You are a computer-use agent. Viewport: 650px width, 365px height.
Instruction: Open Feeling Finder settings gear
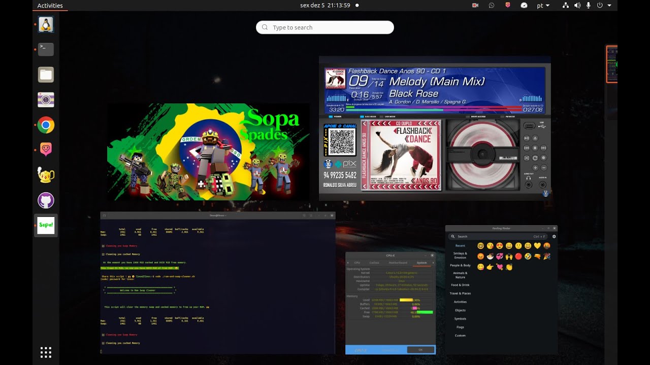[554, 236]
